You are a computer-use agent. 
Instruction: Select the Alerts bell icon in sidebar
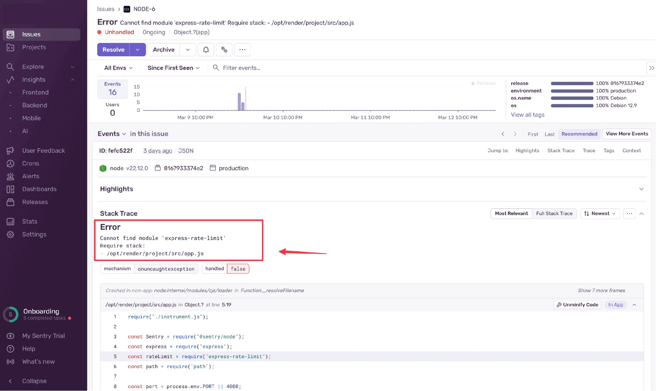coord(10,176)
